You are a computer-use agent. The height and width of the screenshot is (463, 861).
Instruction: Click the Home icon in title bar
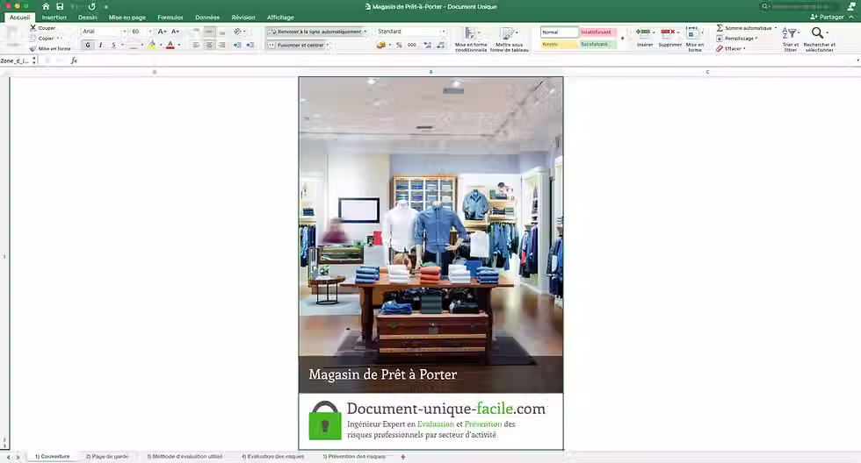(x=46, y=6)
